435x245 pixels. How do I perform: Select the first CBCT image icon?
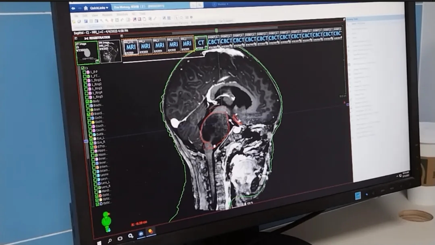tap(213, 40)
